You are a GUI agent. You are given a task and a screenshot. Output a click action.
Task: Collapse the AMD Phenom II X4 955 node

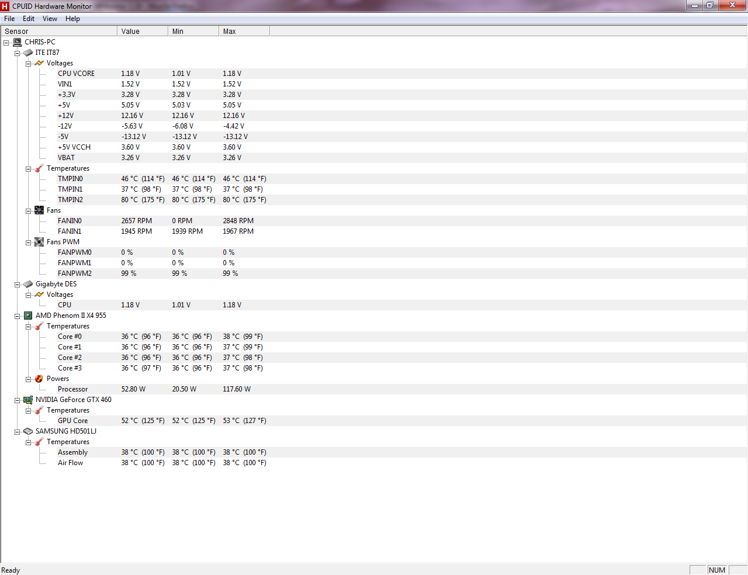click(18, 316)
